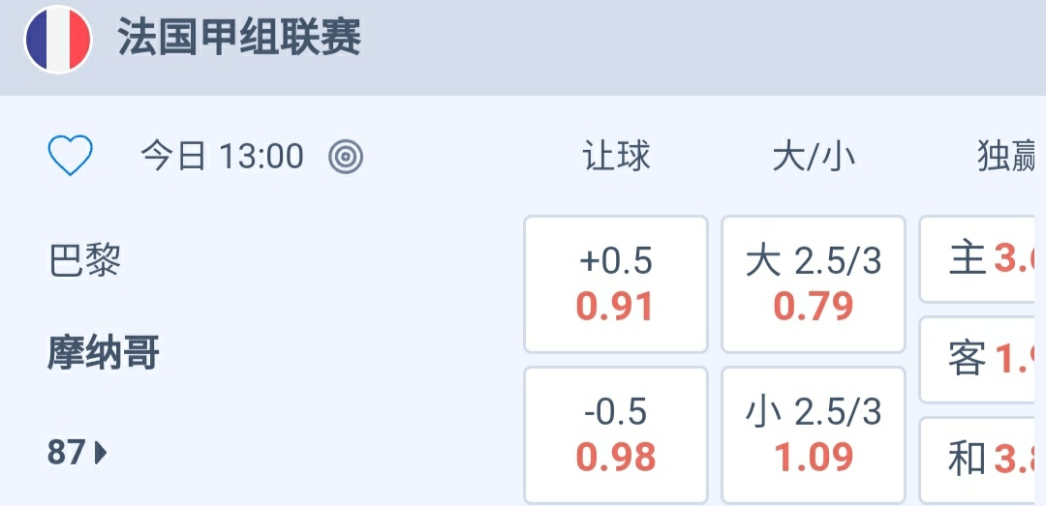Expand more markets via the 87 arrow

pos(101,452)
